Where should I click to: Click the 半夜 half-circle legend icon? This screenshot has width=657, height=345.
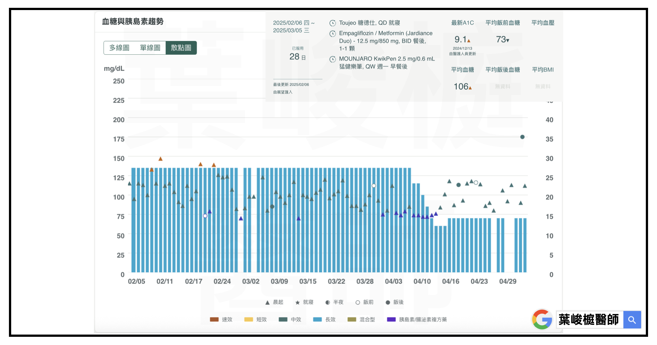click(x=327, y=303)
